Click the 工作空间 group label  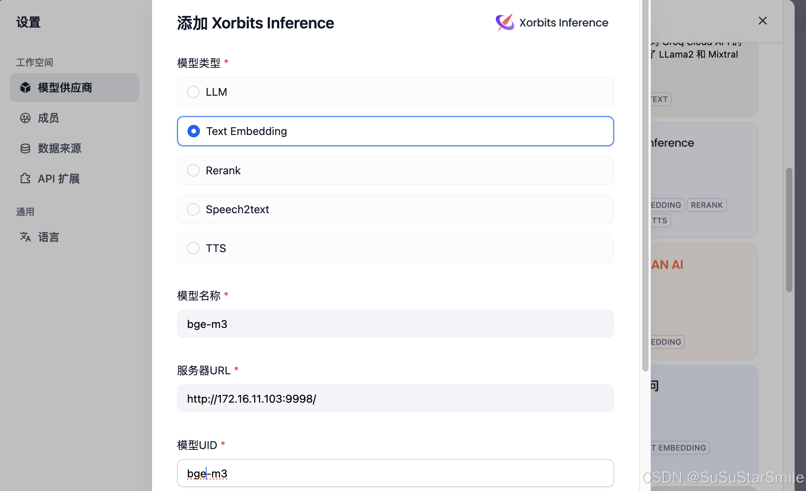coord(35,62)
